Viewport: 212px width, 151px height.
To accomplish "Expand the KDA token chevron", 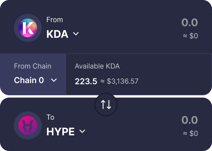I will pyautogui.click(x=76, y=34).
